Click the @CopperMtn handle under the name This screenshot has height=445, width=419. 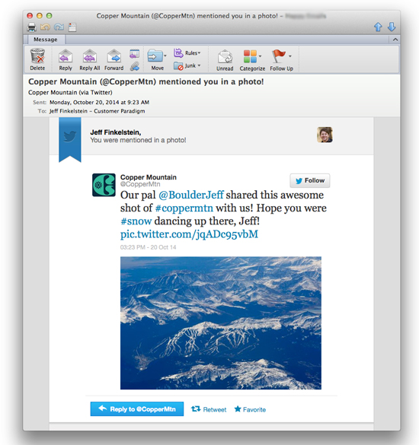(140, 184)
